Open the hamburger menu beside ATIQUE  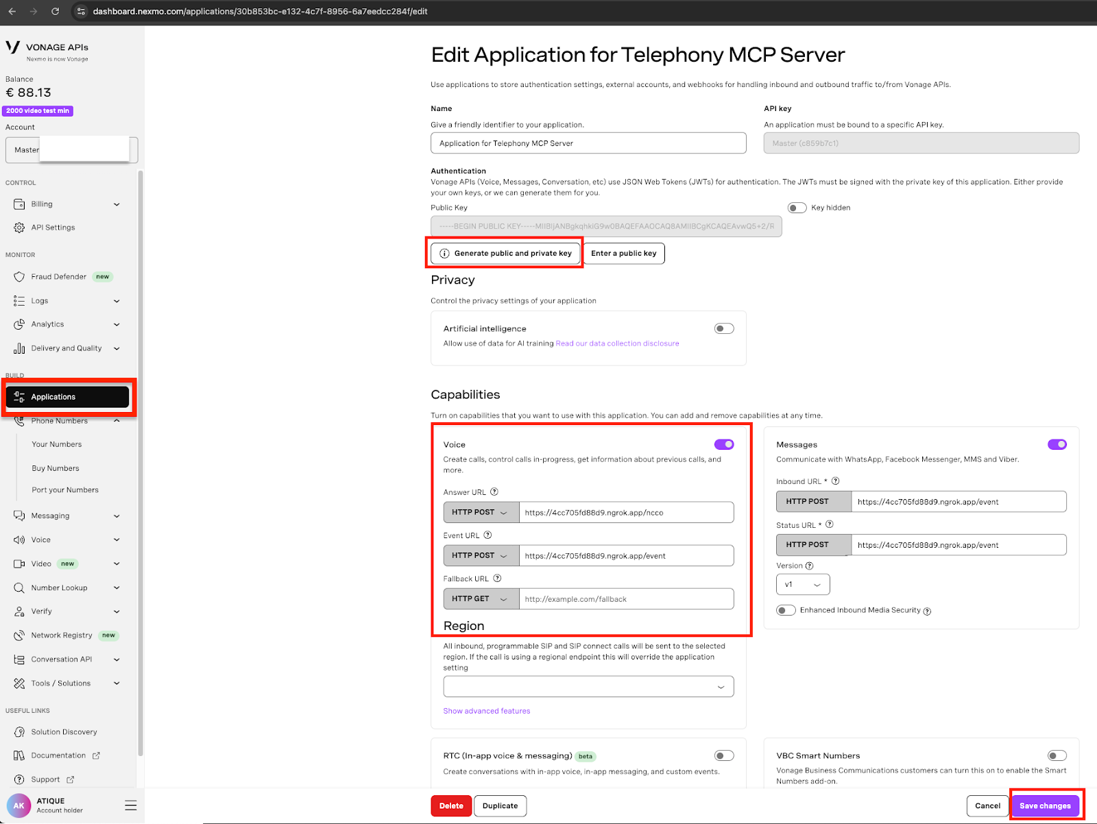pyautogui.click(x=131, y=805)
